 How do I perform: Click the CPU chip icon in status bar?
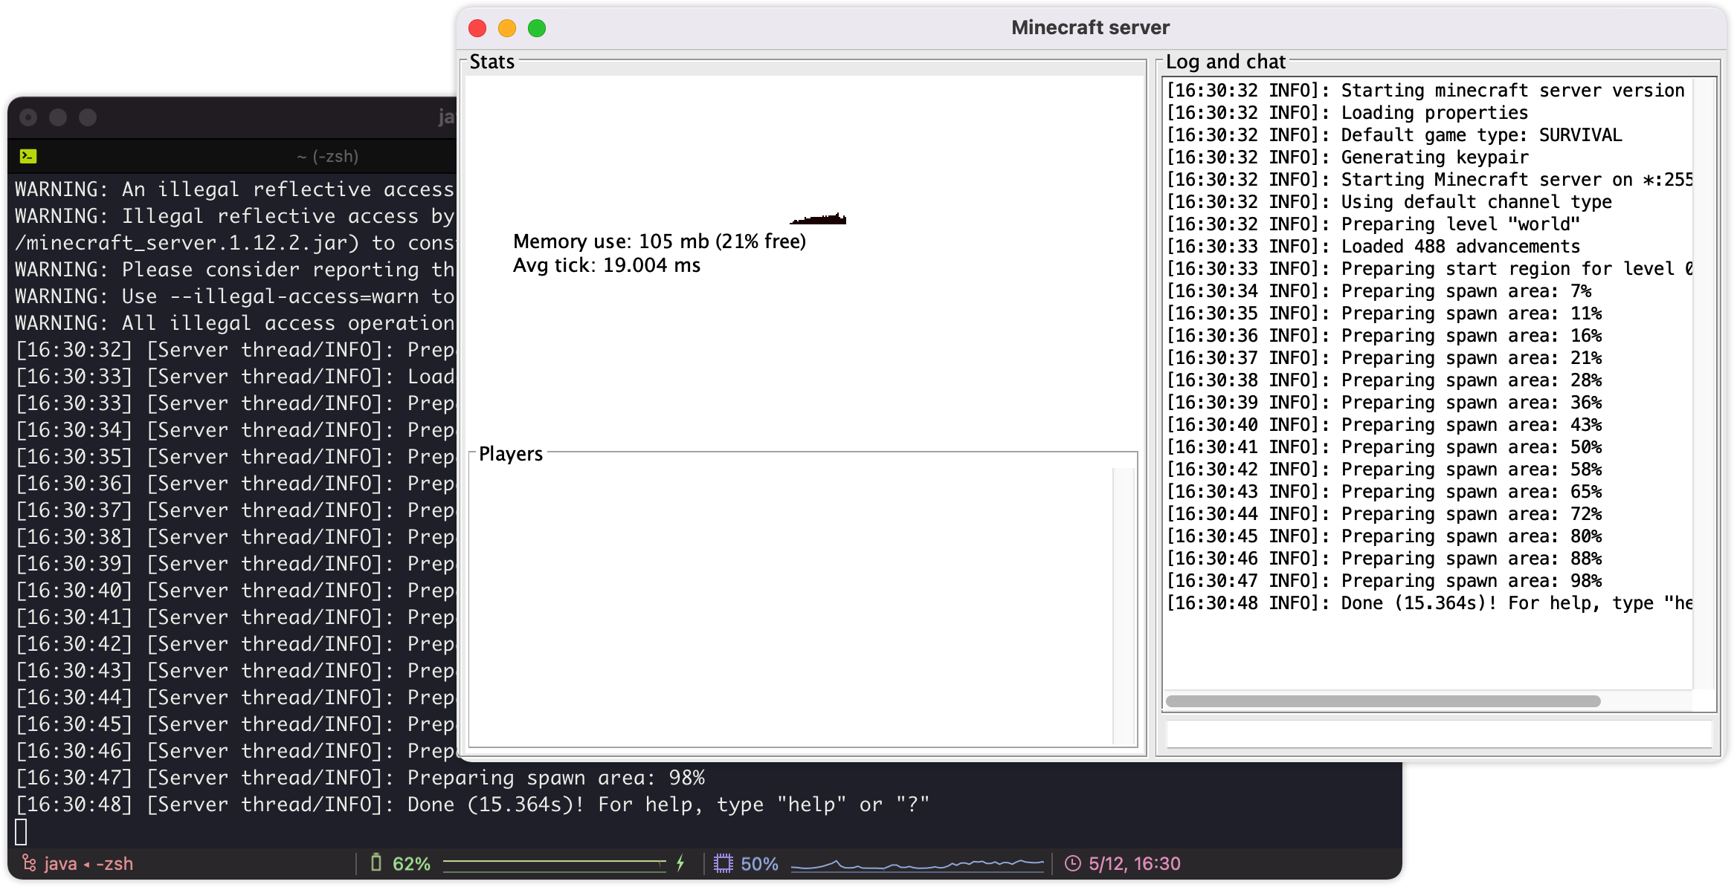(x=723, y=863)
